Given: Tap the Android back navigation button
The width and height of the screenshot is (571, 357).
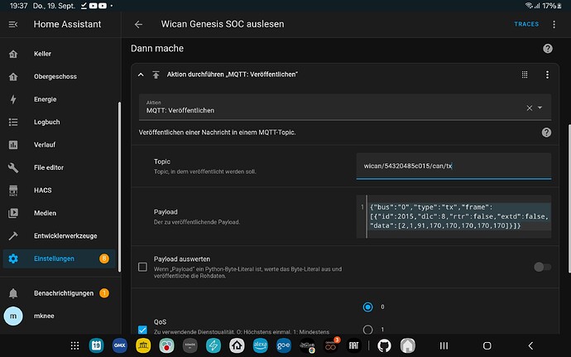Looking at the screenshot, I should click(530, 345).
